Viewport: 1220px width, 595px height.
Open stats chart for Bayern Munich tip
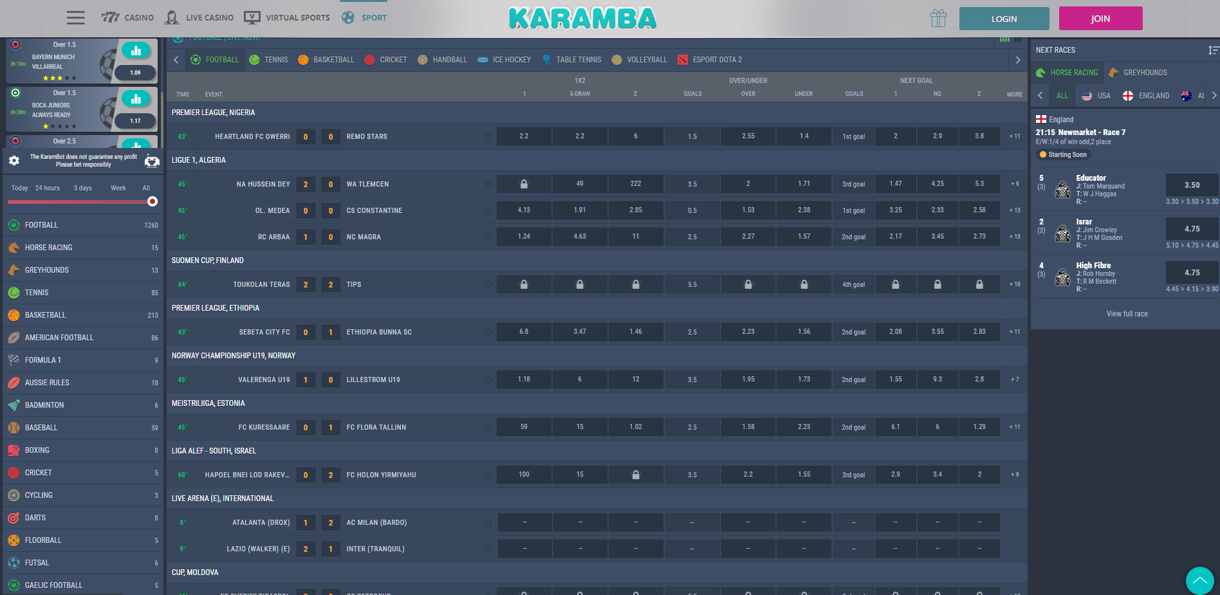coord(136,50)
